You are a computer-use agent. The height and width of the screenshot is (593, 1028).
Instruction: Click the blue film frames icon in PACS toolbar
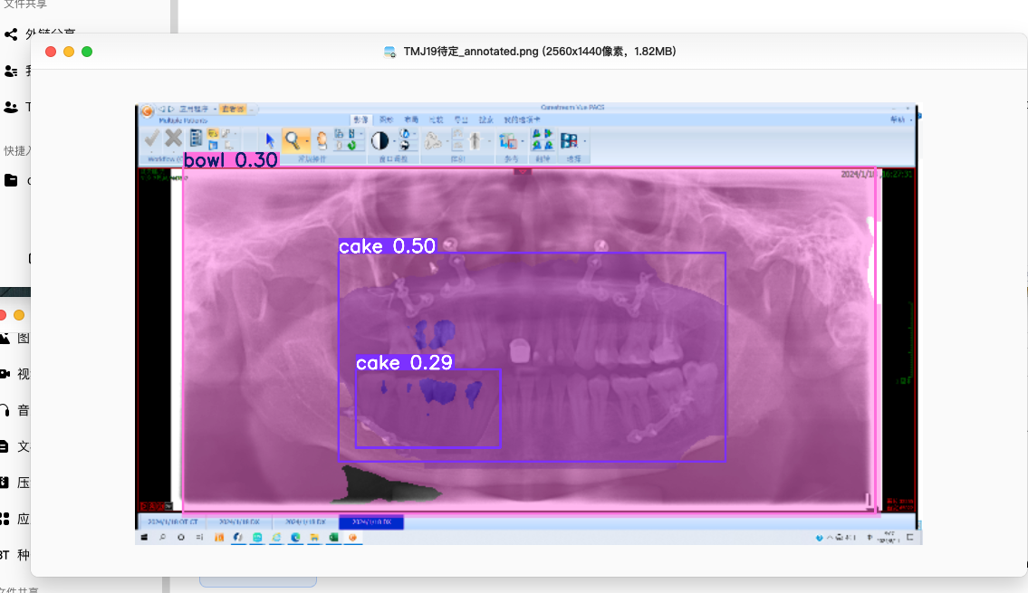(x=569, y=140)
